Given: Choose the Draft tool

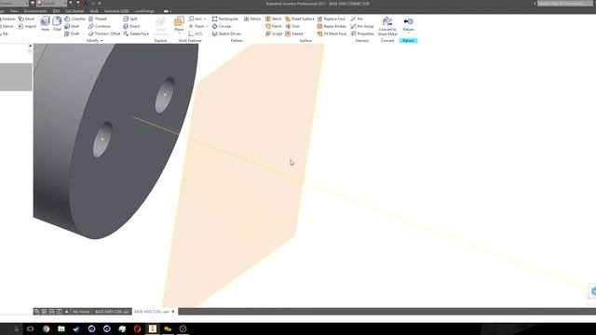Looking at the screenshot, I should pyautogui.click(x=72, y=33).
